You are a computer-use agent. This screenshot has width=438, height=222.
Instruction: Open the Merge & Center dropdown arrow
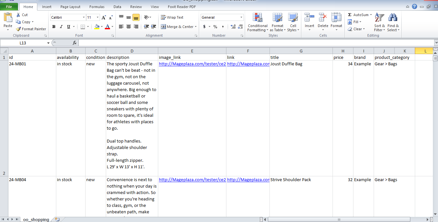(196, 27)
